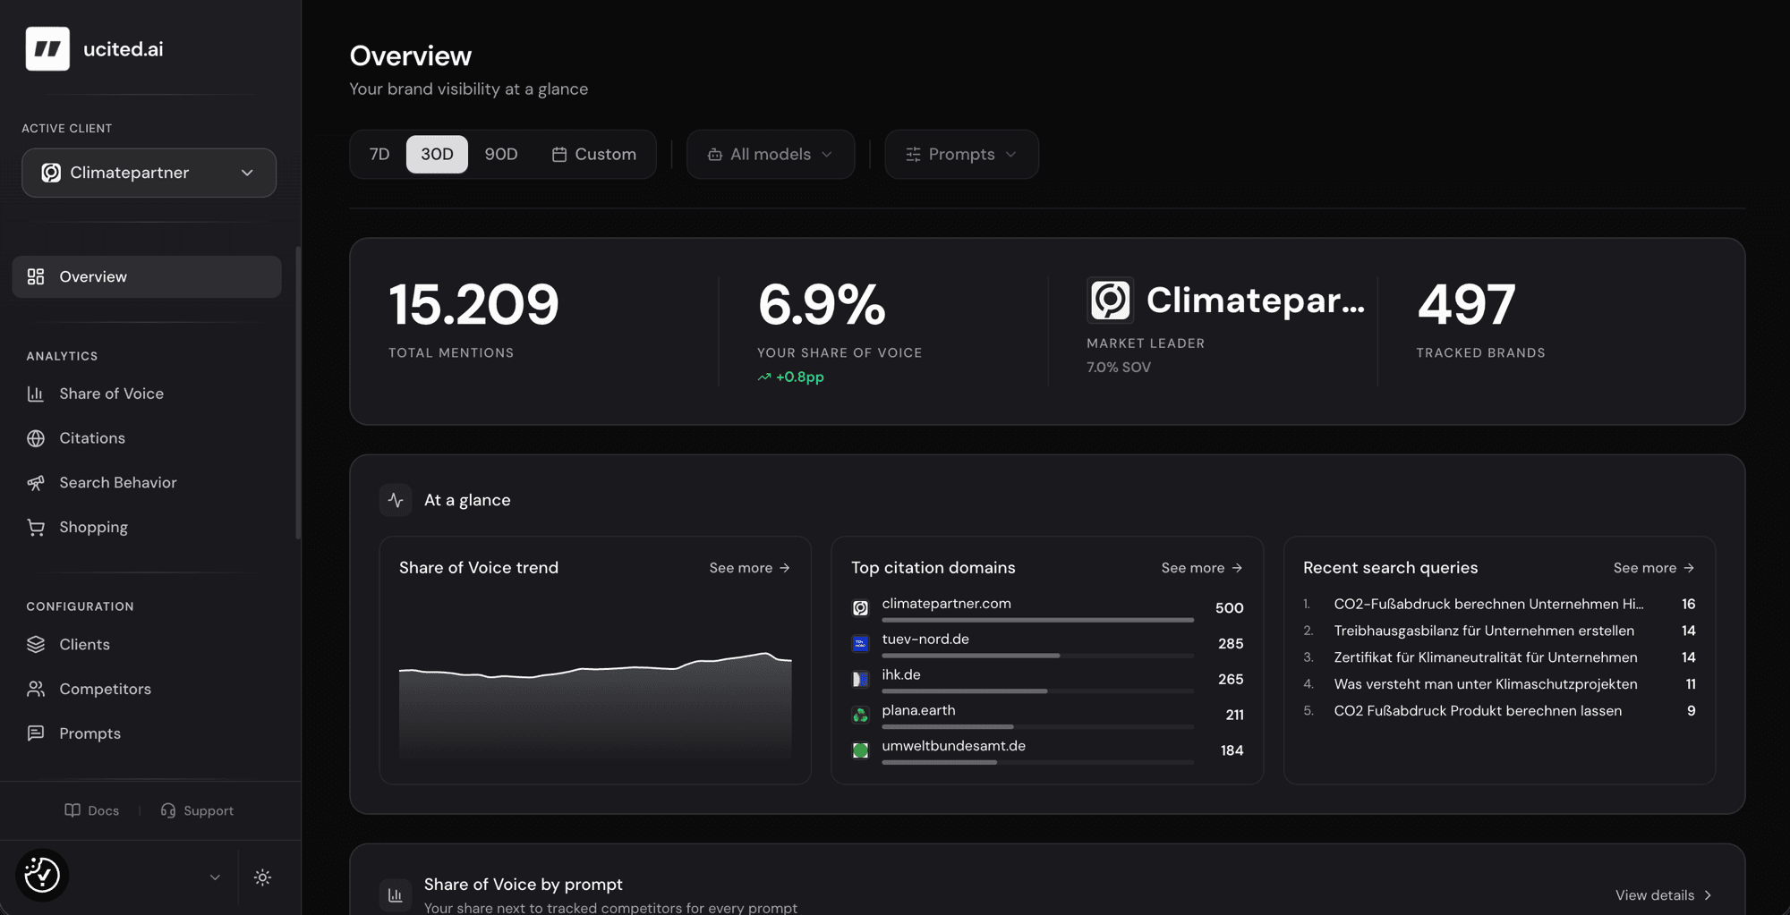Viewport: 1790px width, 915px height.
Task: See more top citation domains
Action: pyautogui.click(x=1202, y=568)
